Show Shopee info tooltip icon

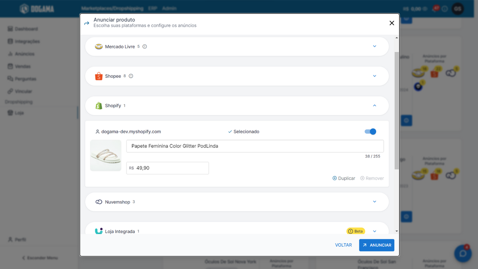(131, 76)
